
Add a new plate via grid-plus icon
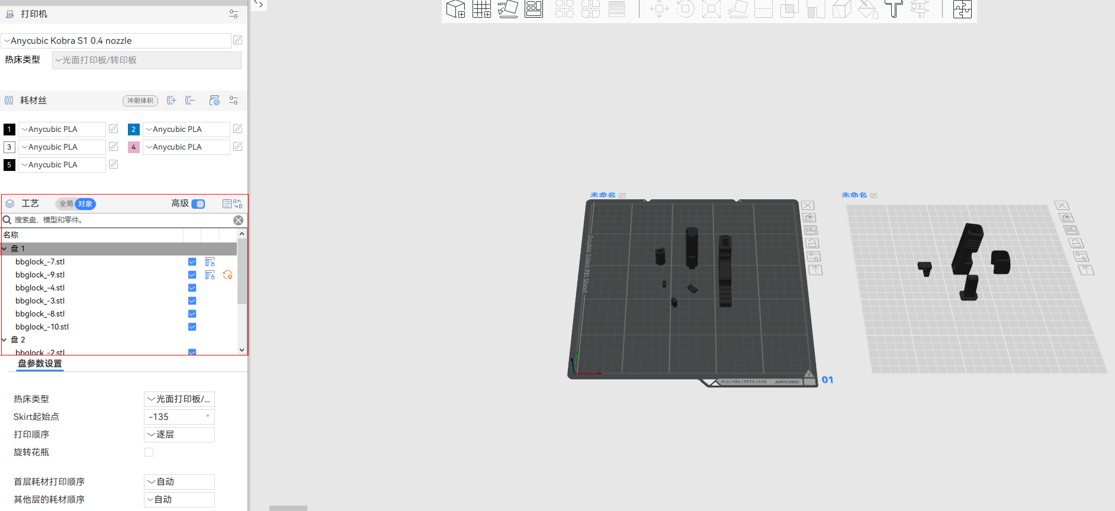pos(482,9)
